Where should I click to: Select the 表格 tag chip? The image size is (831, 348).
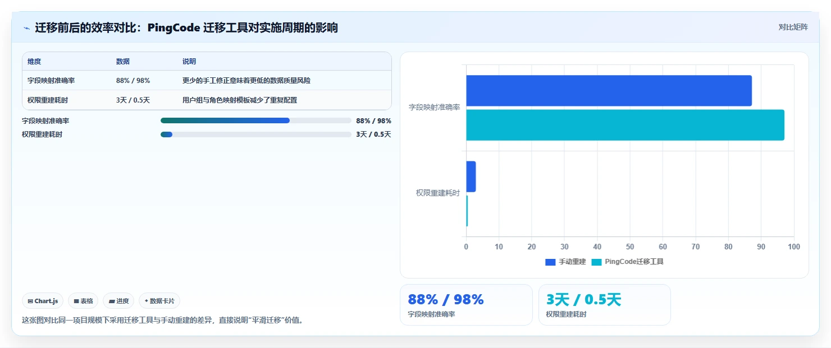pyautogui.click(x=83, y=301)
